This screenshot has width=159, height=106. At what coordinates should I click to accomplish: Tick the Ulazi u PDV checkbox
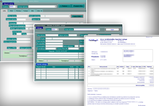(17, 48)
